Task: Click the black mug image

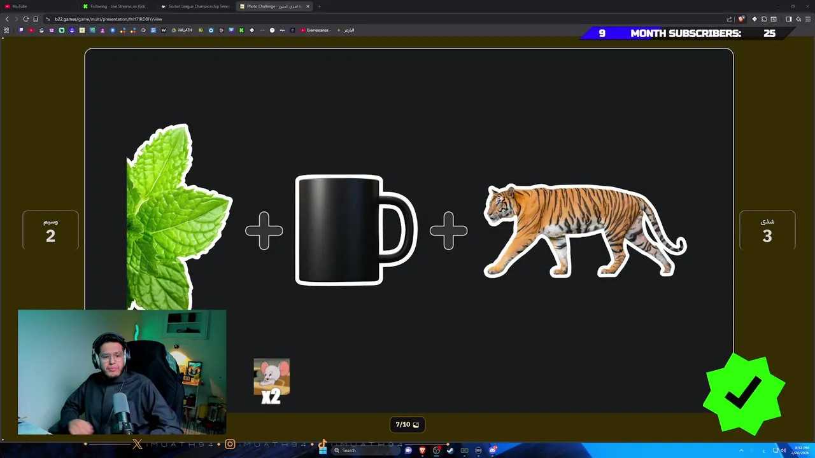Action: point(356,230)
